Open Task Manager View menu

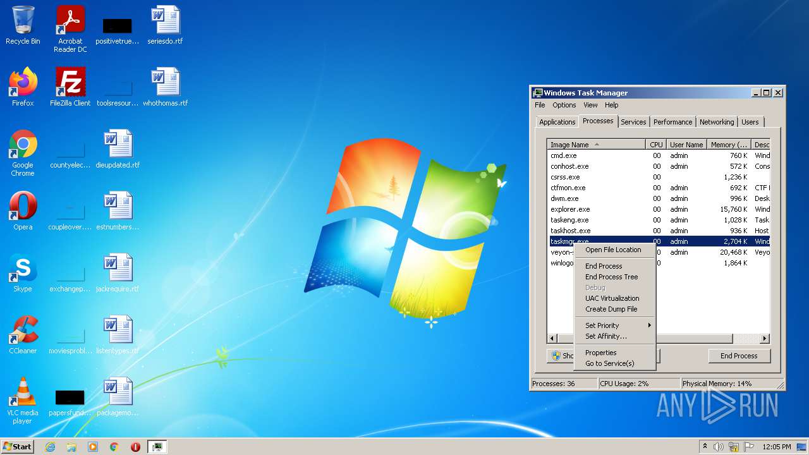tap(590, 105)
